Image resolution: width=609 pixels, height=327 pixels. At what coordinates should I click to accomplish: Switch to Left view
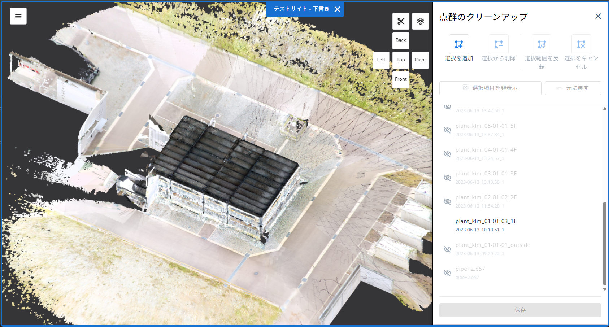pos(381,60)
